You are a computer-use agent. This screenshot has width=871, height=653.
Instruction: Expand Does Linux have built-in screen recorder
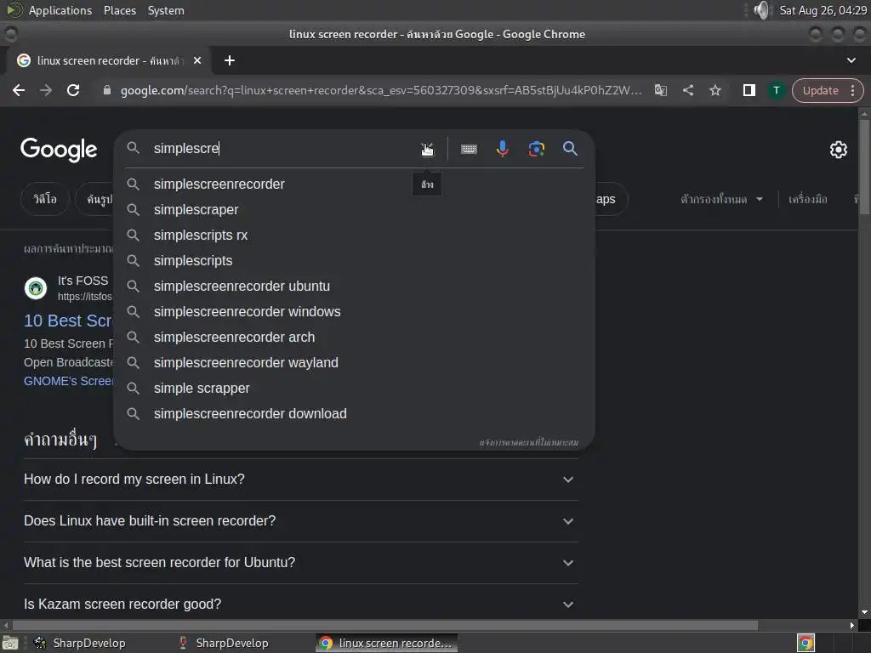(x=300, y=521)
